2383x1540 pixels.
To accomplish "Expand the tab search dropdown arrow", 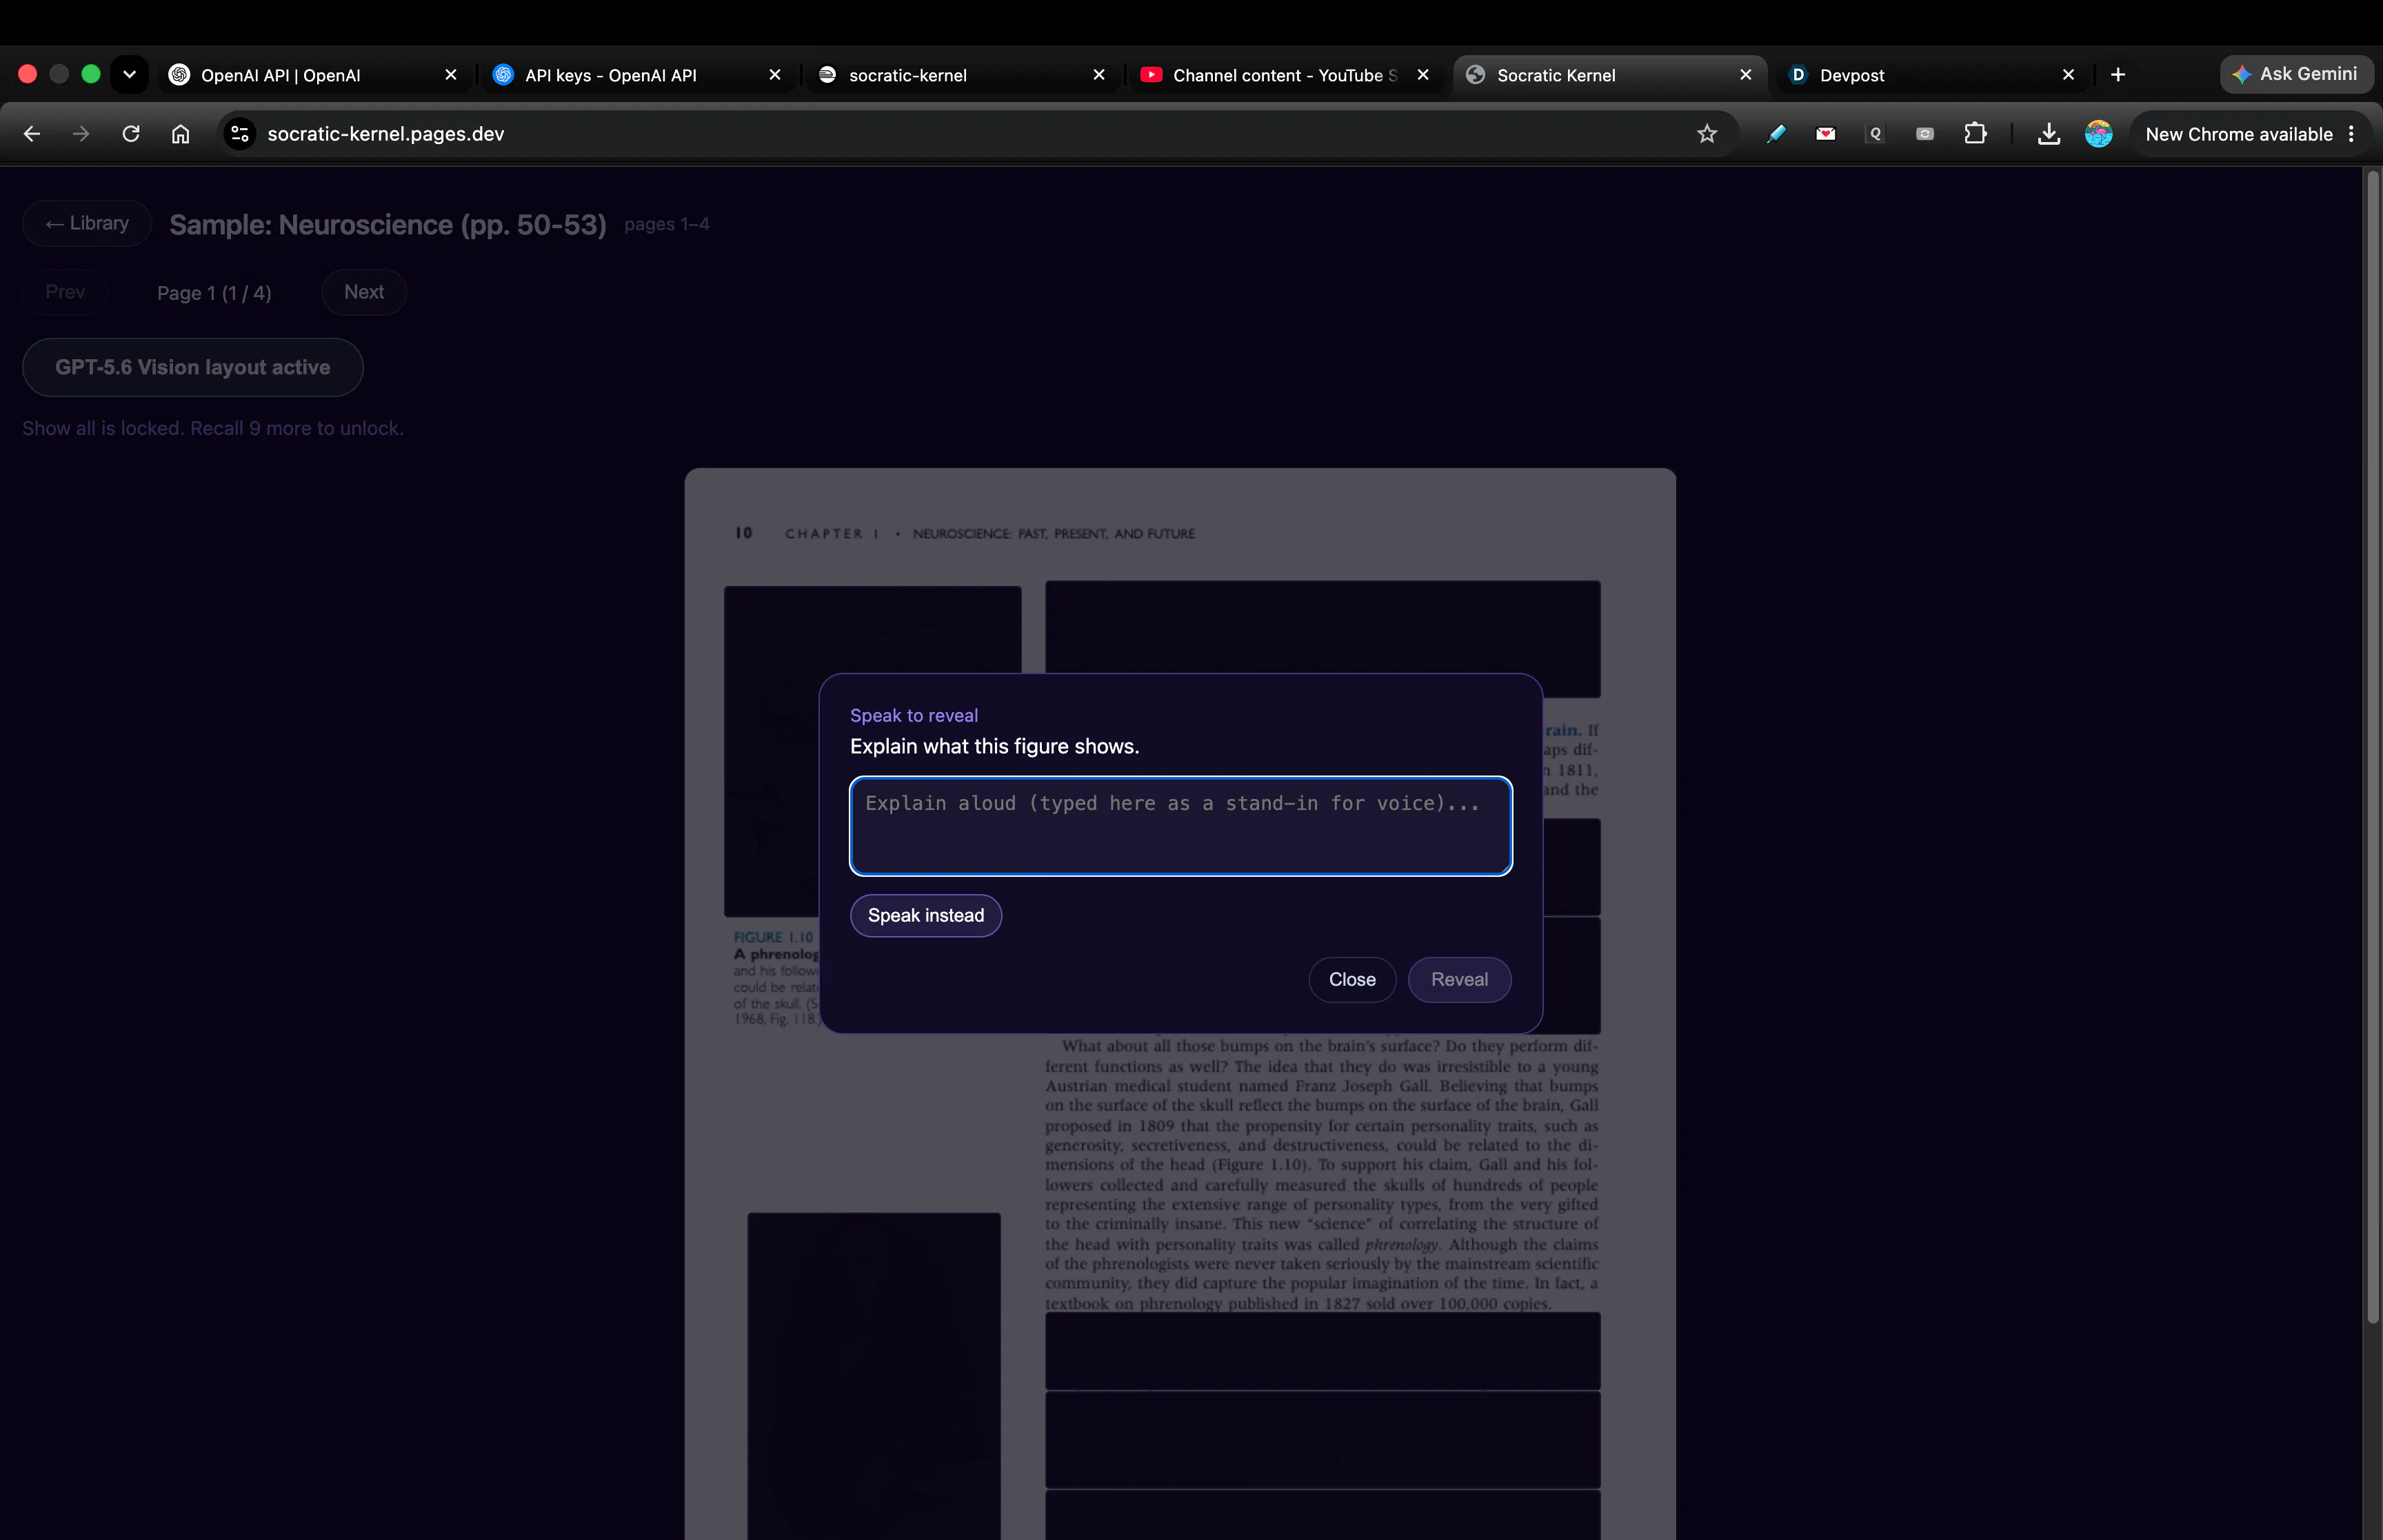I will point(129,74).
